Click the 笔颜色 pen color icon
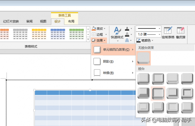The image size is (195, 126). [138, 40]
